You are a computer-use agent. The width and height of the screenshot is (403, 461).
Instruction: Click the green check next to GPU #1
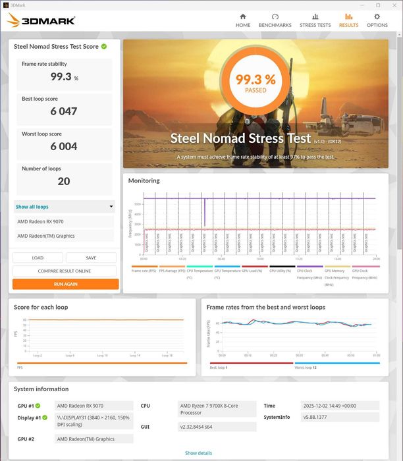(38, 406)
